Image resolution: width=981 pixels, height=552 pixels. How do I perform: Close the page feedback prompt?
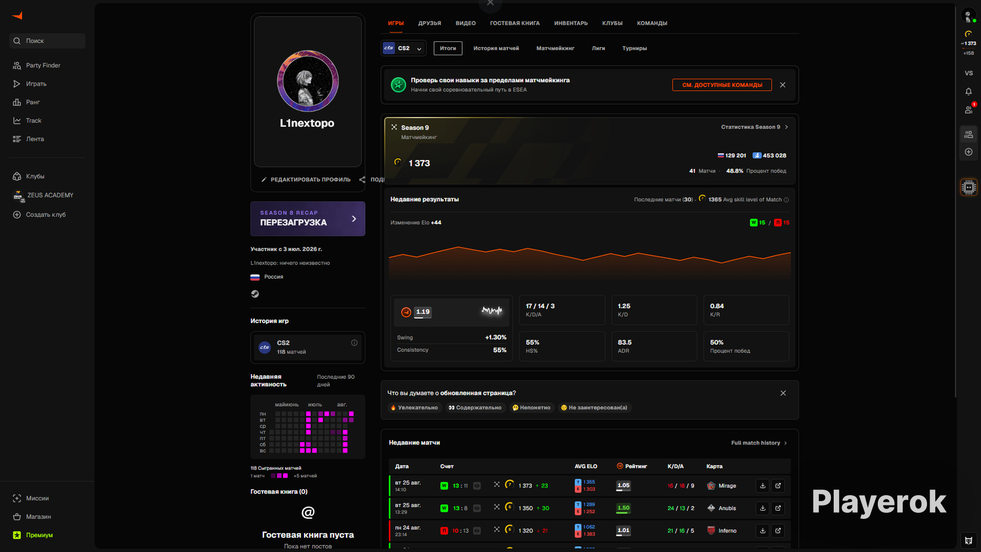(x=783, y=393)
